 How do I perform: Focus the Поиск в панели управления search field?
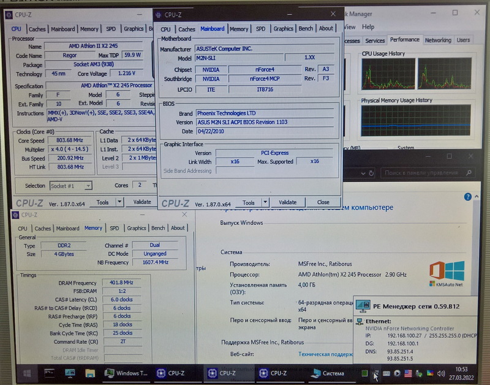427,173
